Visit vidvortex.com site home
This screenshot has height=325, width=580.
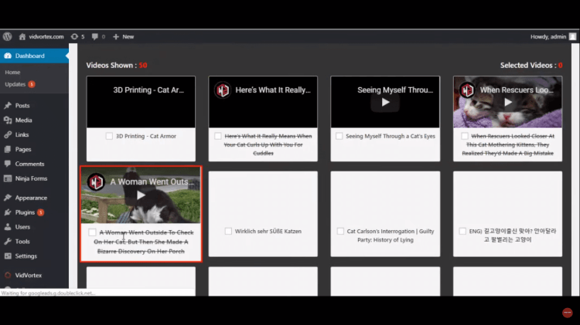click(42, 36)
